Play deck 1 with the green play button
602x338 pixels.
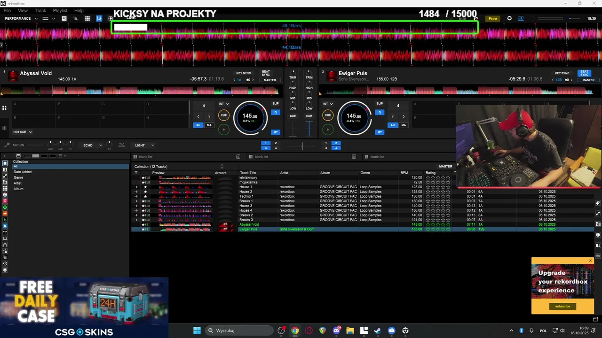[x=224, y=130]
